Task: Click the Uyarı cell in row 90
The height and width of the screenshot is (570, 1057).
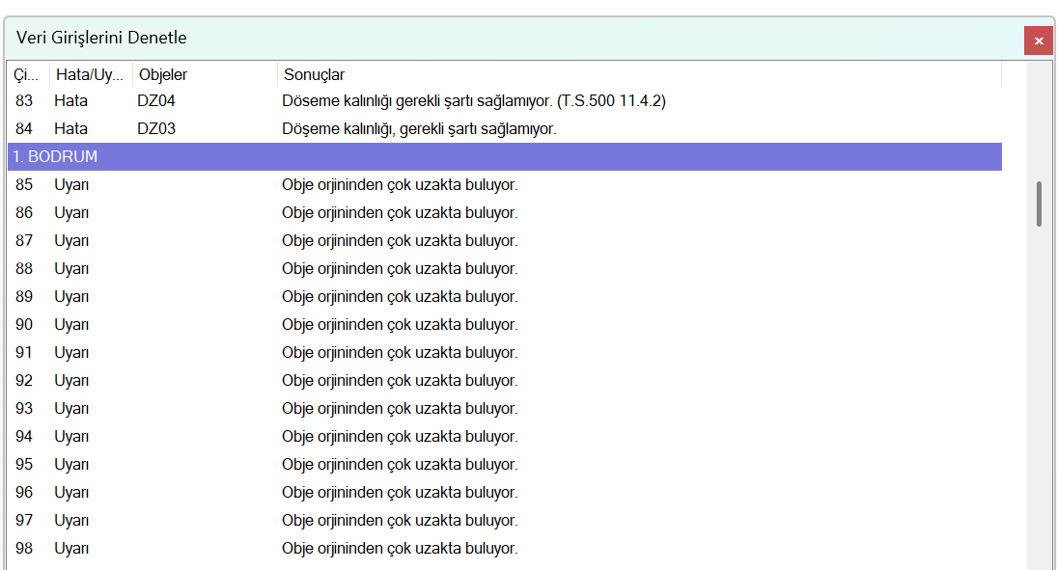Action: point(71,325)
